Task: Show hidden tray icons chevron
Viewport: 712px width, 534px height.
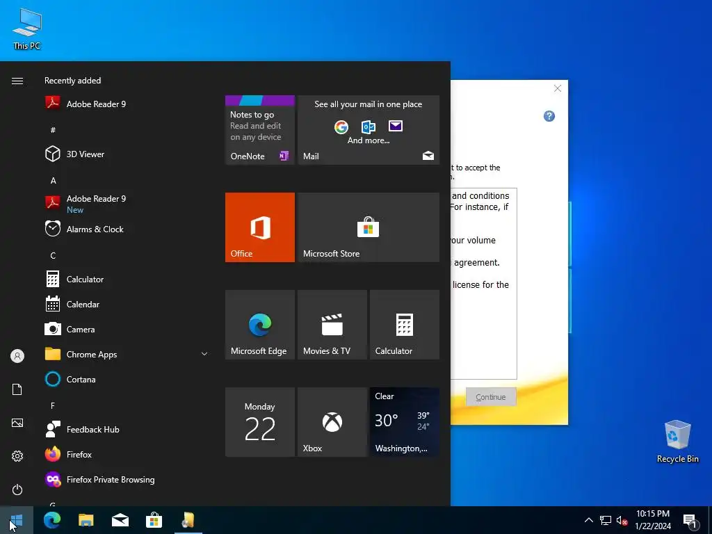Action: coord(588,520)
